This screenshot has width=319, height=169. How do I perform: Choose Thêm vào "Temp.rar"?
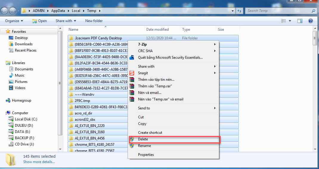coord(173,86)
